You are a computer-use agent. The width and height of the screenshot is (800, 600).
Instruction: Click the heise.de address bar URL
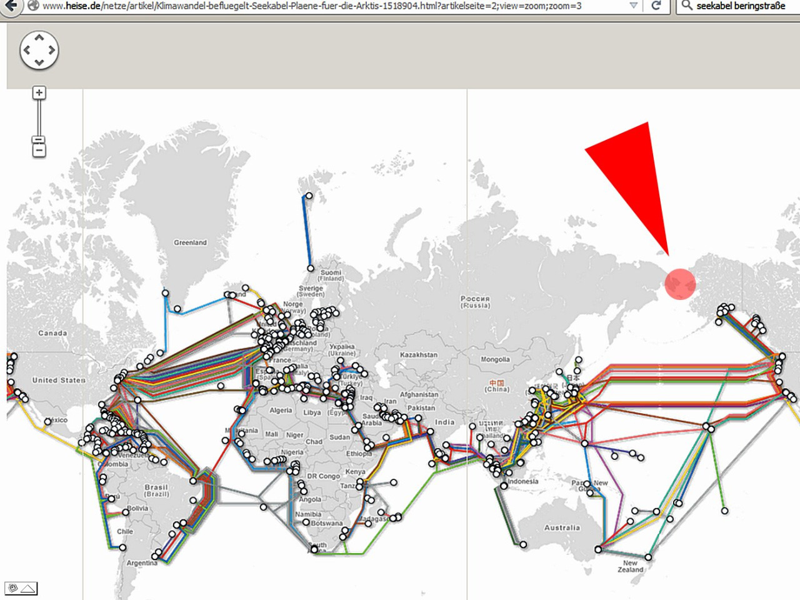point(312,6)
